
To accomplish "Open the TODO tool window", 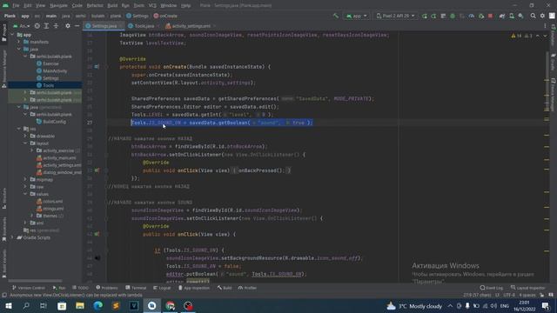I will (80, 288).
